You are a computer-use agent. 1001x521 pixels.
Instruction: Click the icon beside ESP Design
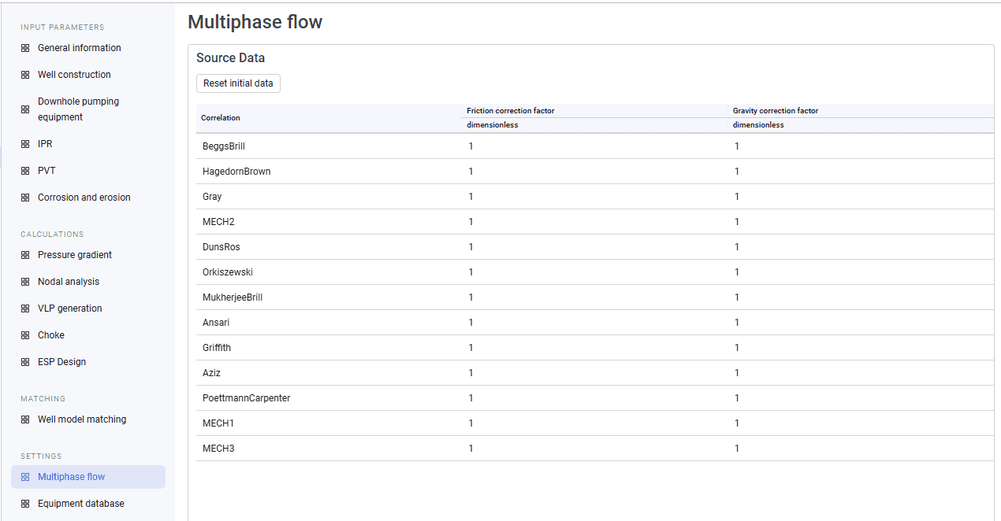point(25,362)
